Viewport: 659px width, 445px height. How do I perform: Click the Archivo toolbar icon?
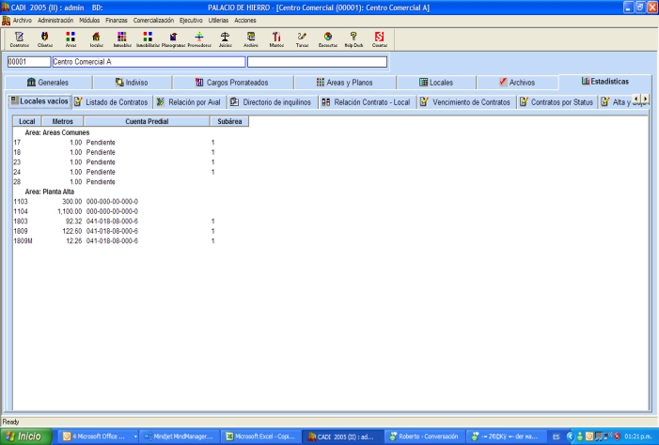point(251,38)
